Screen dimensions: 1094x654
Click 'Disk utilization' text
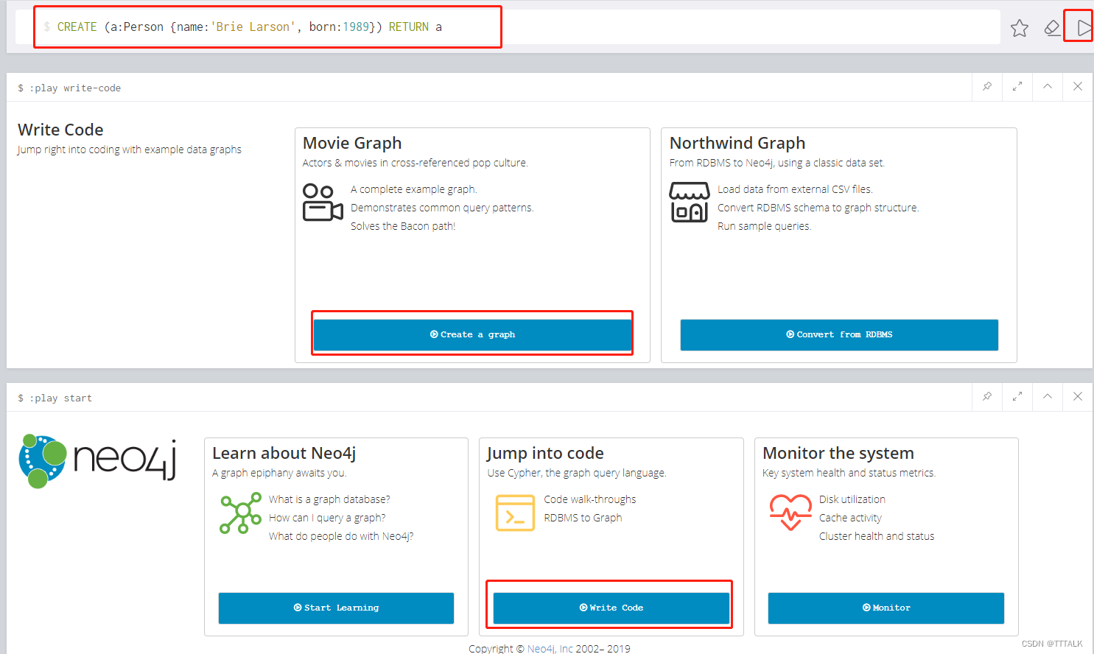click(x=852, y=499)
